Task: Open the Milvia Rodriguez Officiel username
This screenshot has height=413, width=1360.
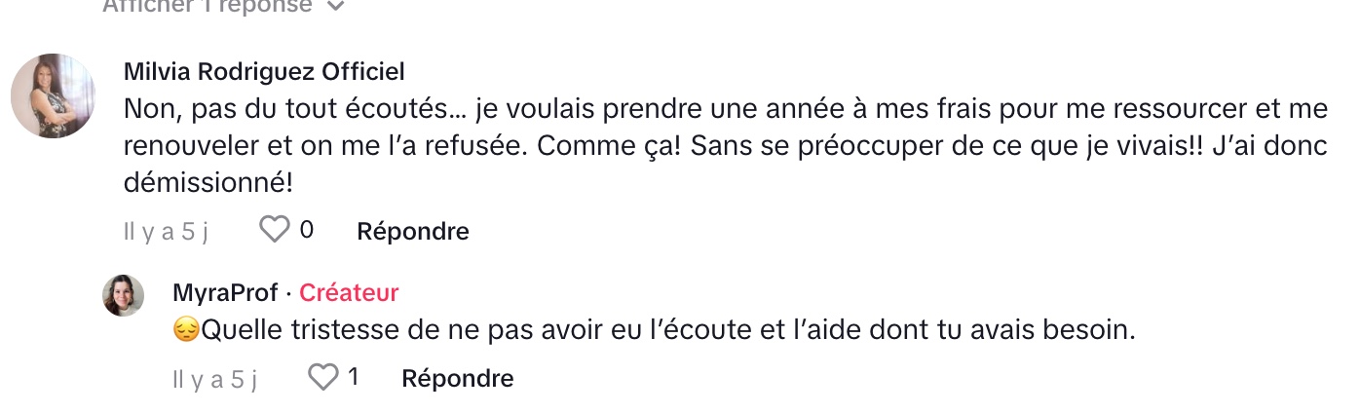Action: pyautogui.click(x=264, y=72)
